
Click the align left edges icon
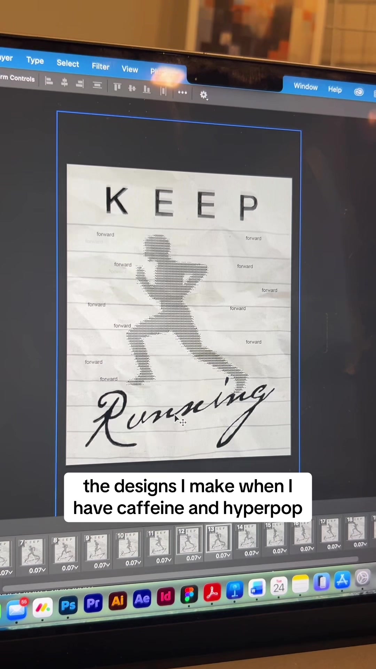click(49, 82)
